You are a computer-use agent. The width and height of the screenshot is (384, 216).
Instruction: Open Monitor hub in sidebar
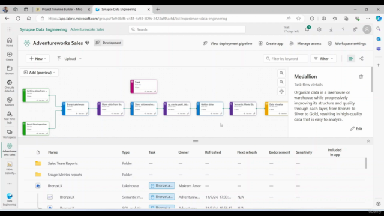coord(10,101)
